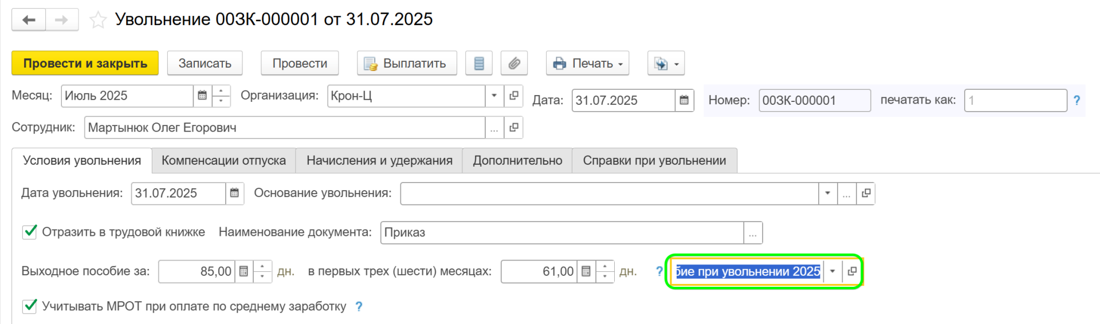Click the печатать как field

point(1015,100)
